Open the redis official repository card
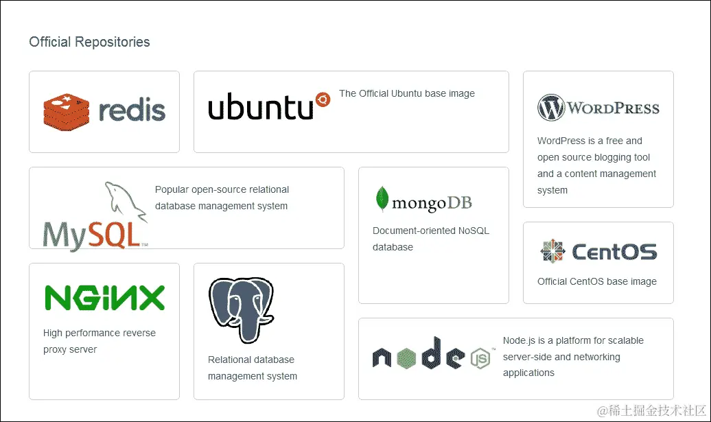Image resolution: width=711 pixels, height=422 pixels. tap(104, 111)
